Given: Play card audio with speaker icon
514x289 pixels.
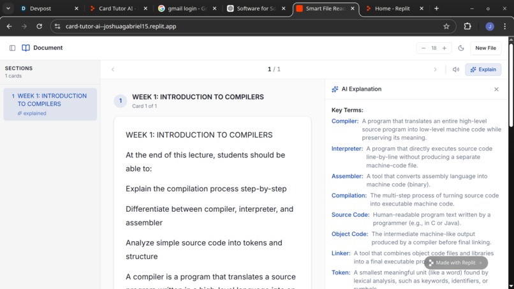Looking at the screenshot, I should tap(456, 69).
